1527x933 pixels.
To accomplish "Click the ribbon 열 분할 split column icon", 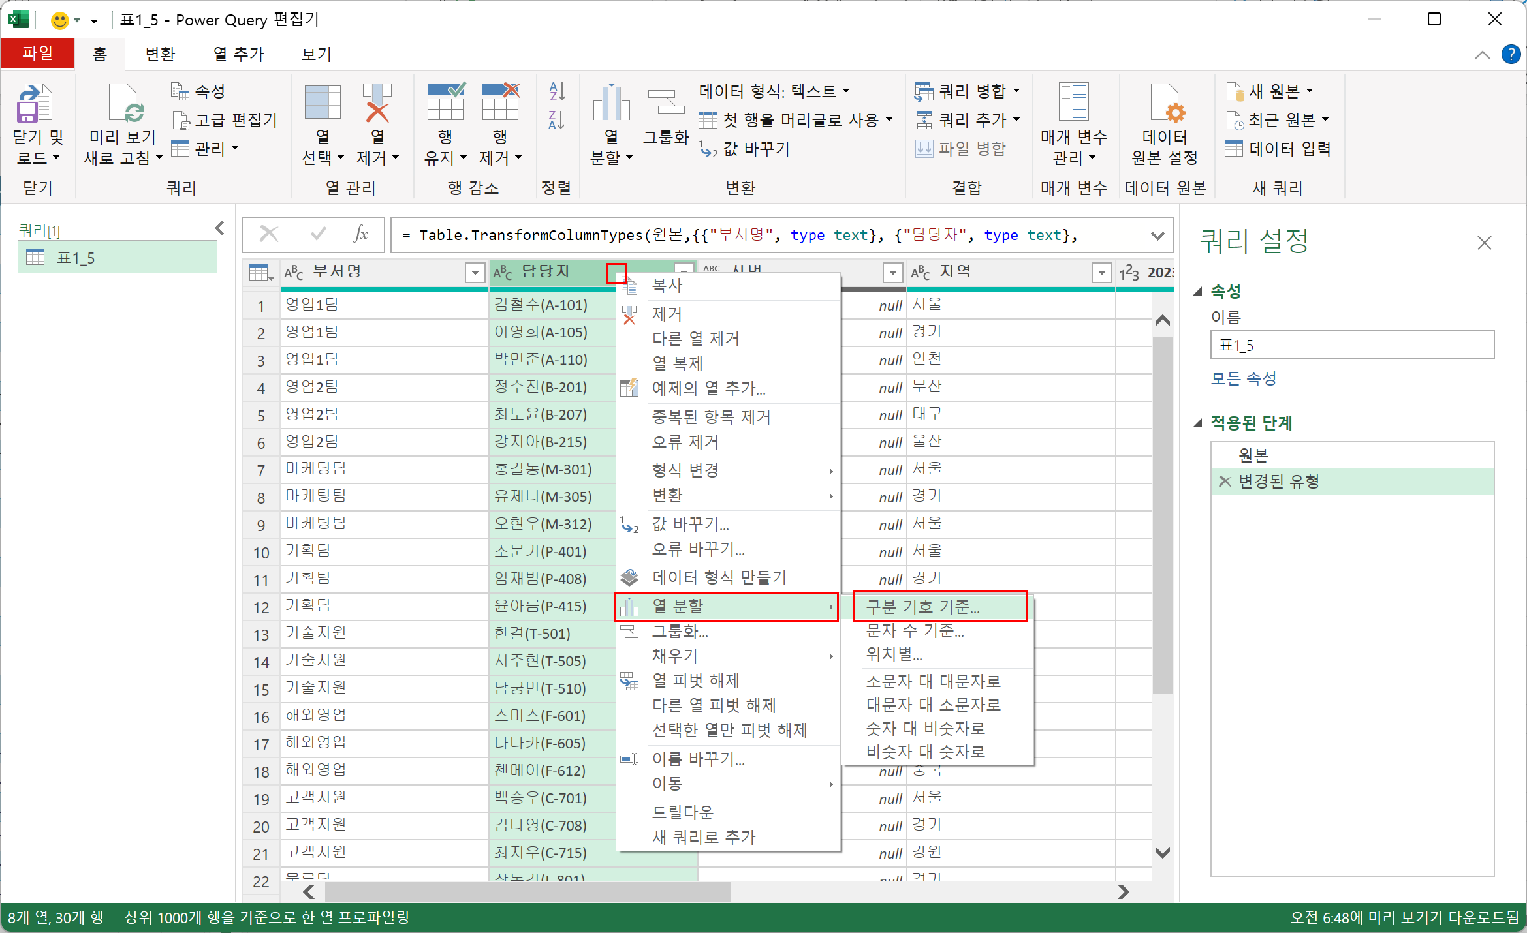I will [611, 102].
